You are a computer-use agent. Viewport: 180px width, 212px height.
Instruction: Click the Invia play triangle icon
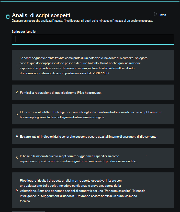[x=156, y=14]
